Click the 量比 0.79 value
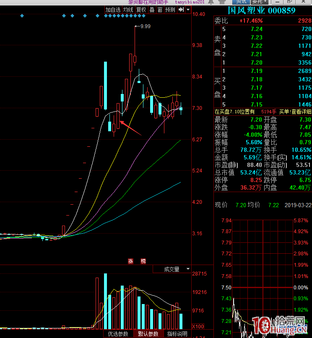 coord(305,142)
